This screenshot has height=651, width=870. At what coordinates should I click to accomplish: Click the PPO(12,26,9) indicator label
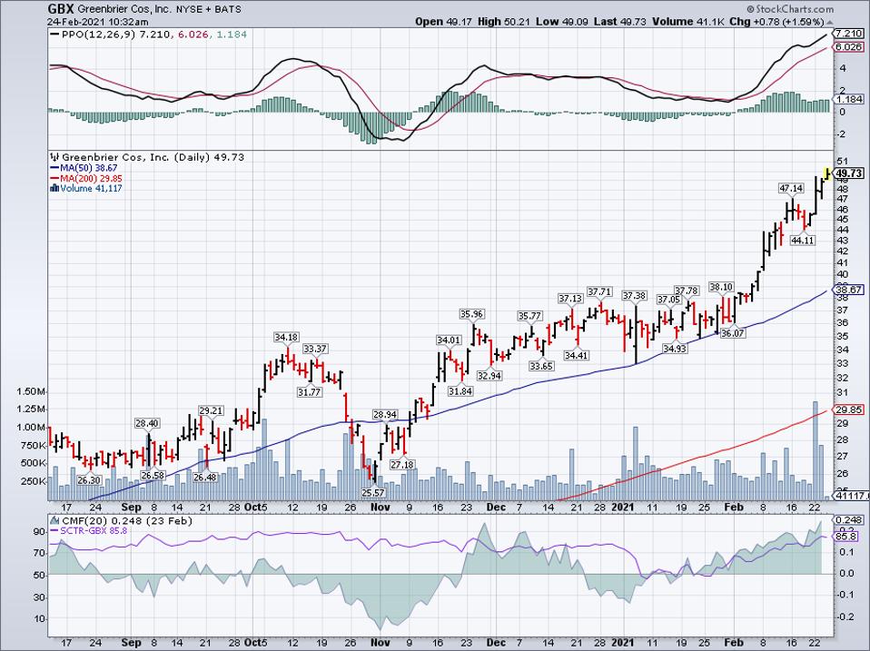pos(98,35)
